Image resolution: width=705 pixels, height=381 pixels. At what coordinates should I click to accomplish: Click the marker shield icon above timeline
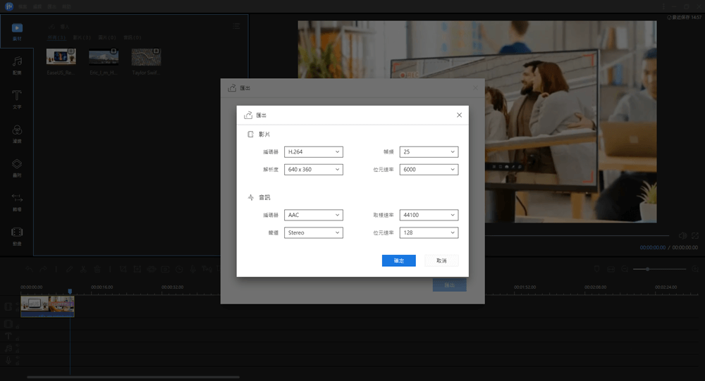597,269
